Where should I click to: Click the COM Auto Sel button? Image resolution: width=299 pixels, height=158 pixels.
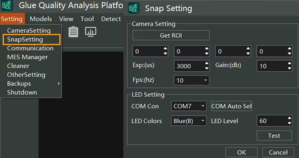coord(231,106)
